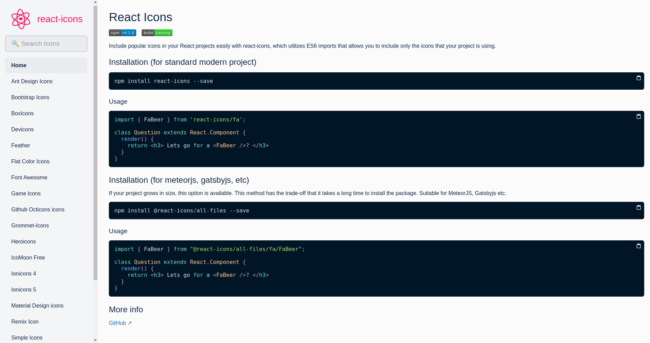650x343 pixels.
Task: Go to Bootstrap Icons page
Action: tap(30, 98)
